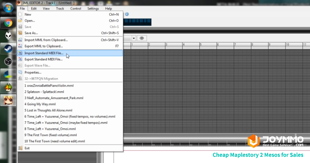This screenshot has width=310, height=163.
Task: Open the Edit menu
Action: click(34, 9)
